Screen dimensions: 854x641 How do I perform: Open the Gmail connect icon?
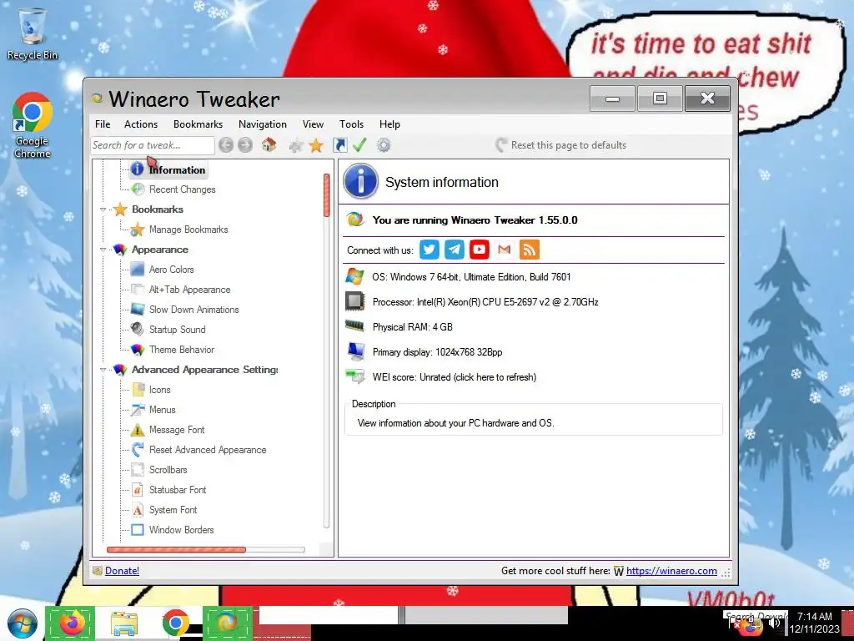[x=505, y=250]
